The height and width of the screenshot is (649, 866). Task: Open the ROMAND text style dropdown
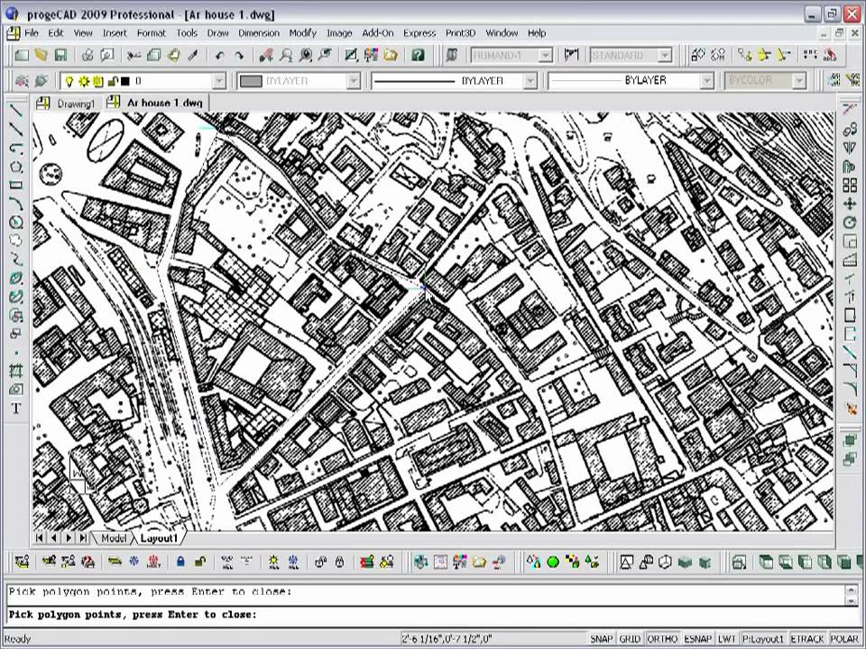click(x=545, y=55)
